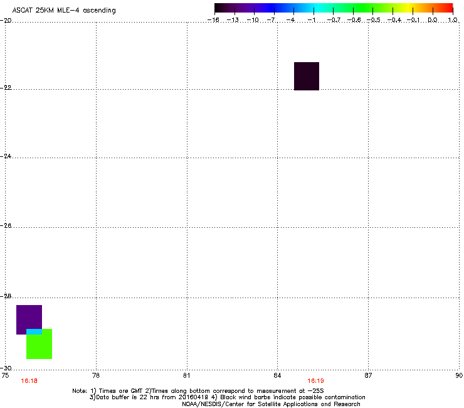This screenshot has height=408, width=464.
Task: Click the green data square near -30 latitude
Action: point(40,345)
